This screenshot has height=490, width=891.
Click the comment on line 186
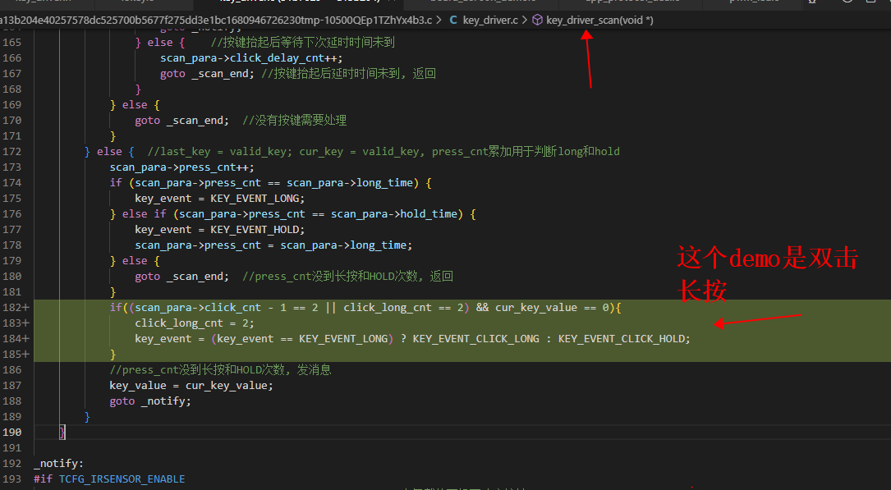[220, 370]
